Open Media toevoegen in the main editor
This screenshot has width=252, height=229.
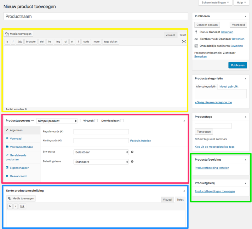coord(18,33)
